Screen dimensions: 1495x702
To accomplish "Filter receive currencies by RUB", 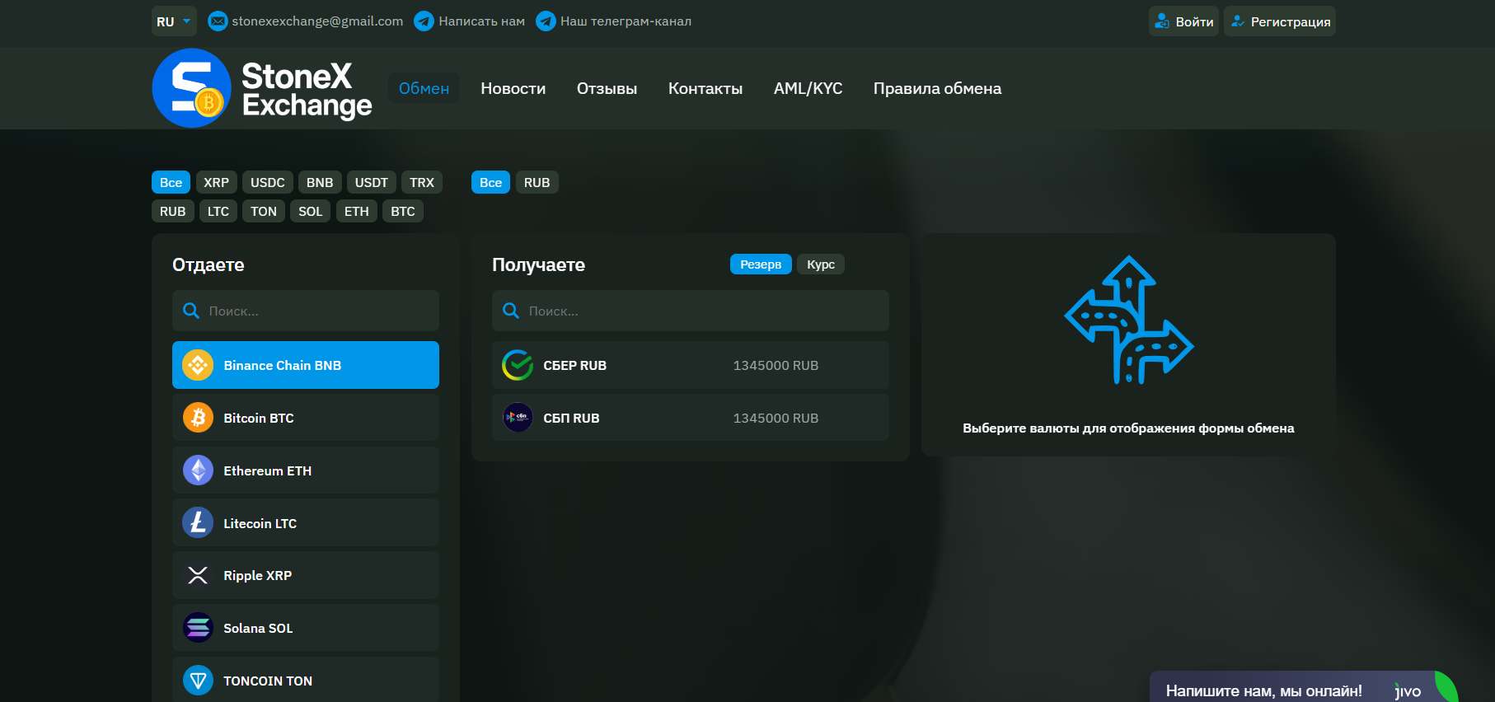I will pos(537,182).
